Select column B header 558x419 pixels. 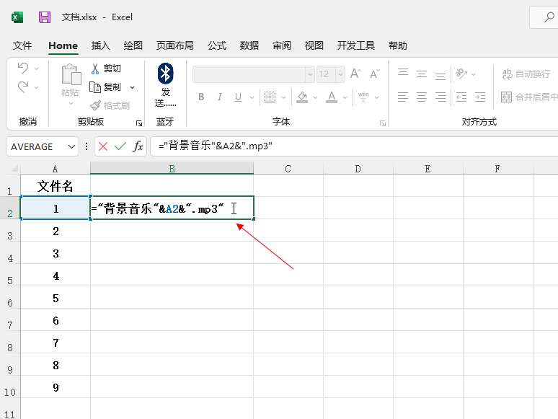click(x=172, y=168)
